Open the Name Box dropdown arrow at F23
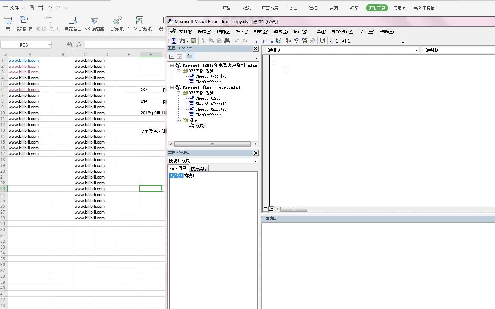Viewport: 495px width, 309px height. pos(49,45)
